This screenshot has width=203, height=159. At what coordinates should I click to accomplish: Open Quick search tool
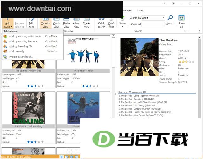click(x=101, y=23)
